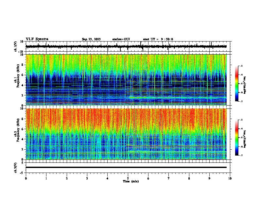Click time axis tick label "7"
Screen dimensions: 259x200
click(x=169, y=178)
